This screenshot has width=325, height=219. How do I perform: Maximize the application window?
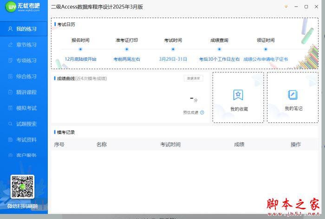306,6
